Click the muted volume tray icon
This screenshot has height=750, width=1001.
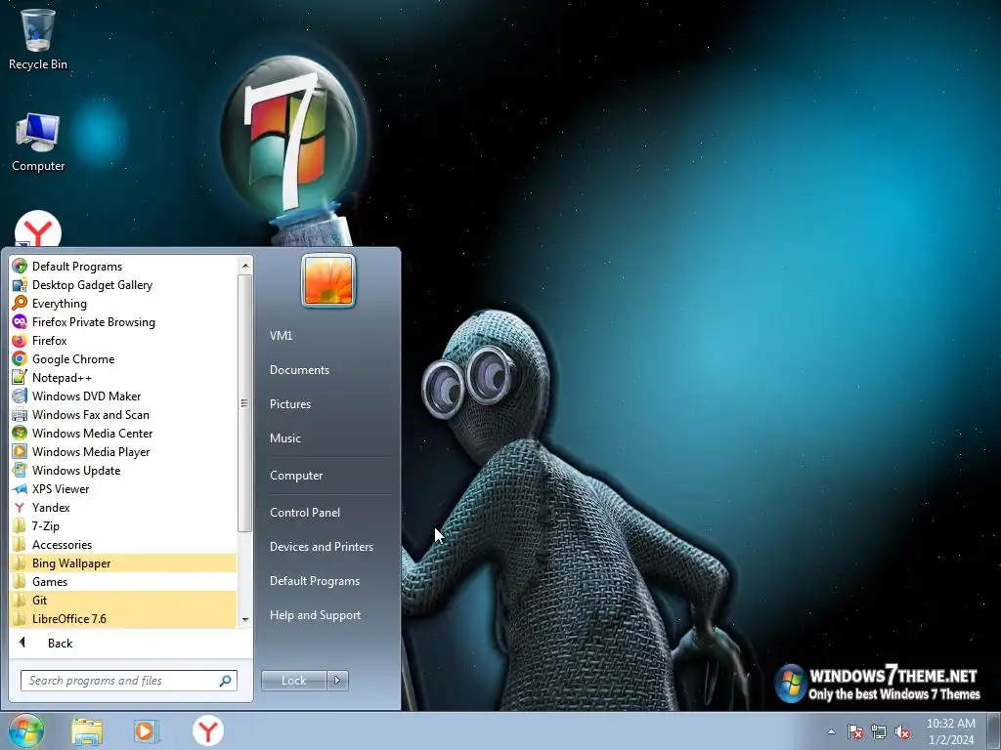(902, 731)
